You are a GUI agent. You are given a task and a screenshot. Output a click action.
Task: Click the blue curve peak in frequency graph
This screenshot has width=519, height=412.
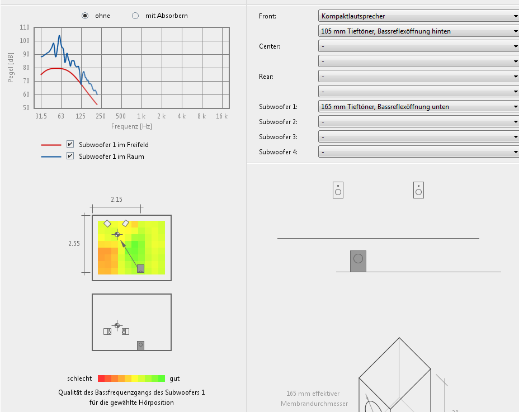click(59, 37)
